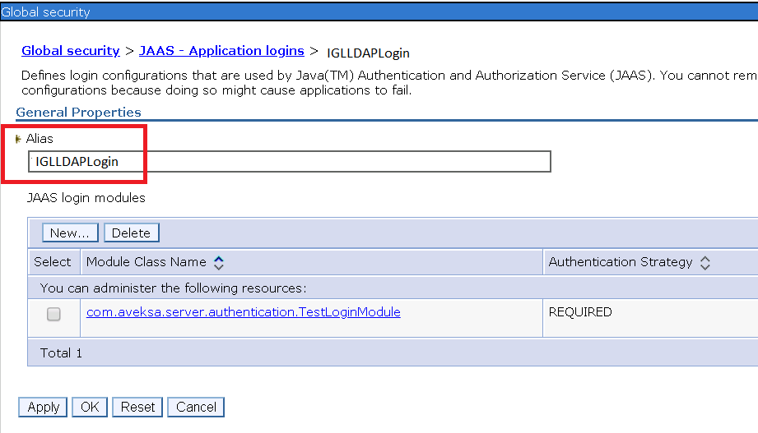Click the IGLLDAPLogin breadcrumb text

pos(368,53)
